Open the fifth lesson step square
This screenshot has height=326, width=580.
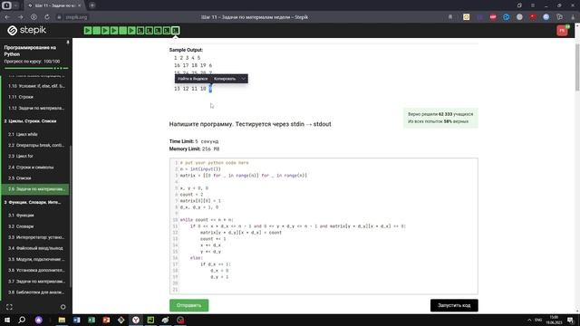[x=123, y=30]
